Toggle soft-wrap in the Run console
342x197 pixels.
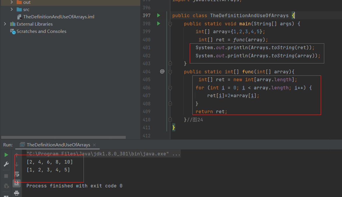[17, 174]
